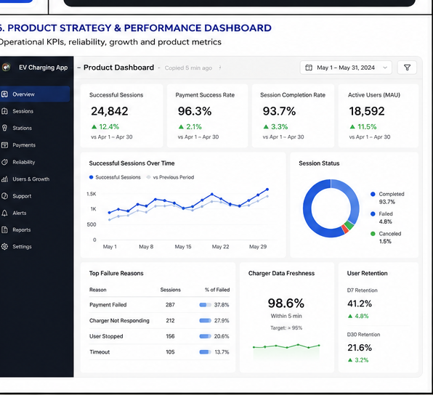Click the Reliability gauge icon

[4, 162]
